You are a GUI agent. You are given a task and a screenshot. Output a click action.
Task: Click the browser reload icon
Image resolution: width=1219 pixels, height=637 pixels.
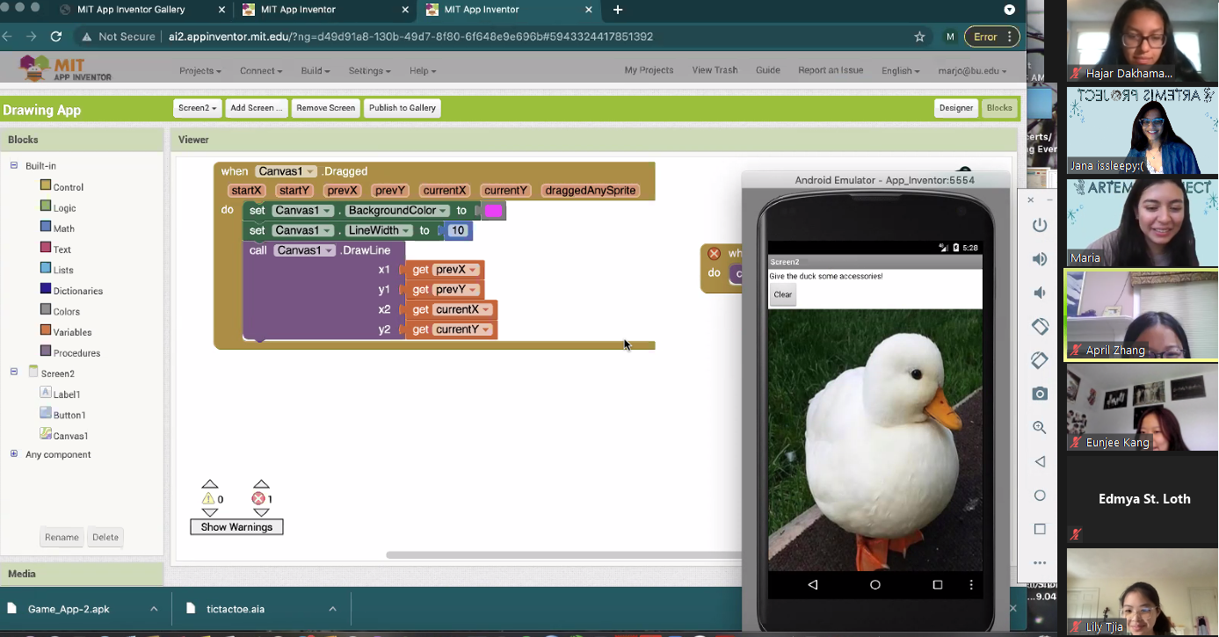coord(56,37)
